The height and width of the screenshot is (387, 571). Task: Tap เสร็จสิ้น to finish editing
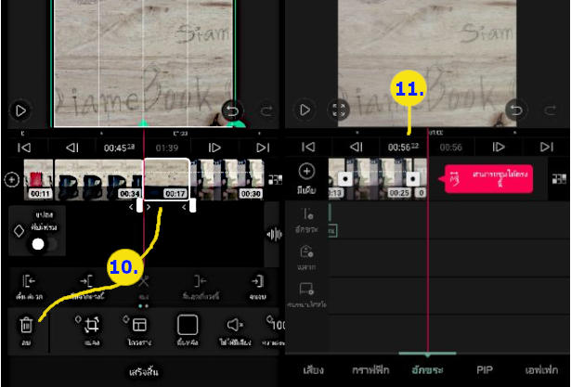point(144,372)
